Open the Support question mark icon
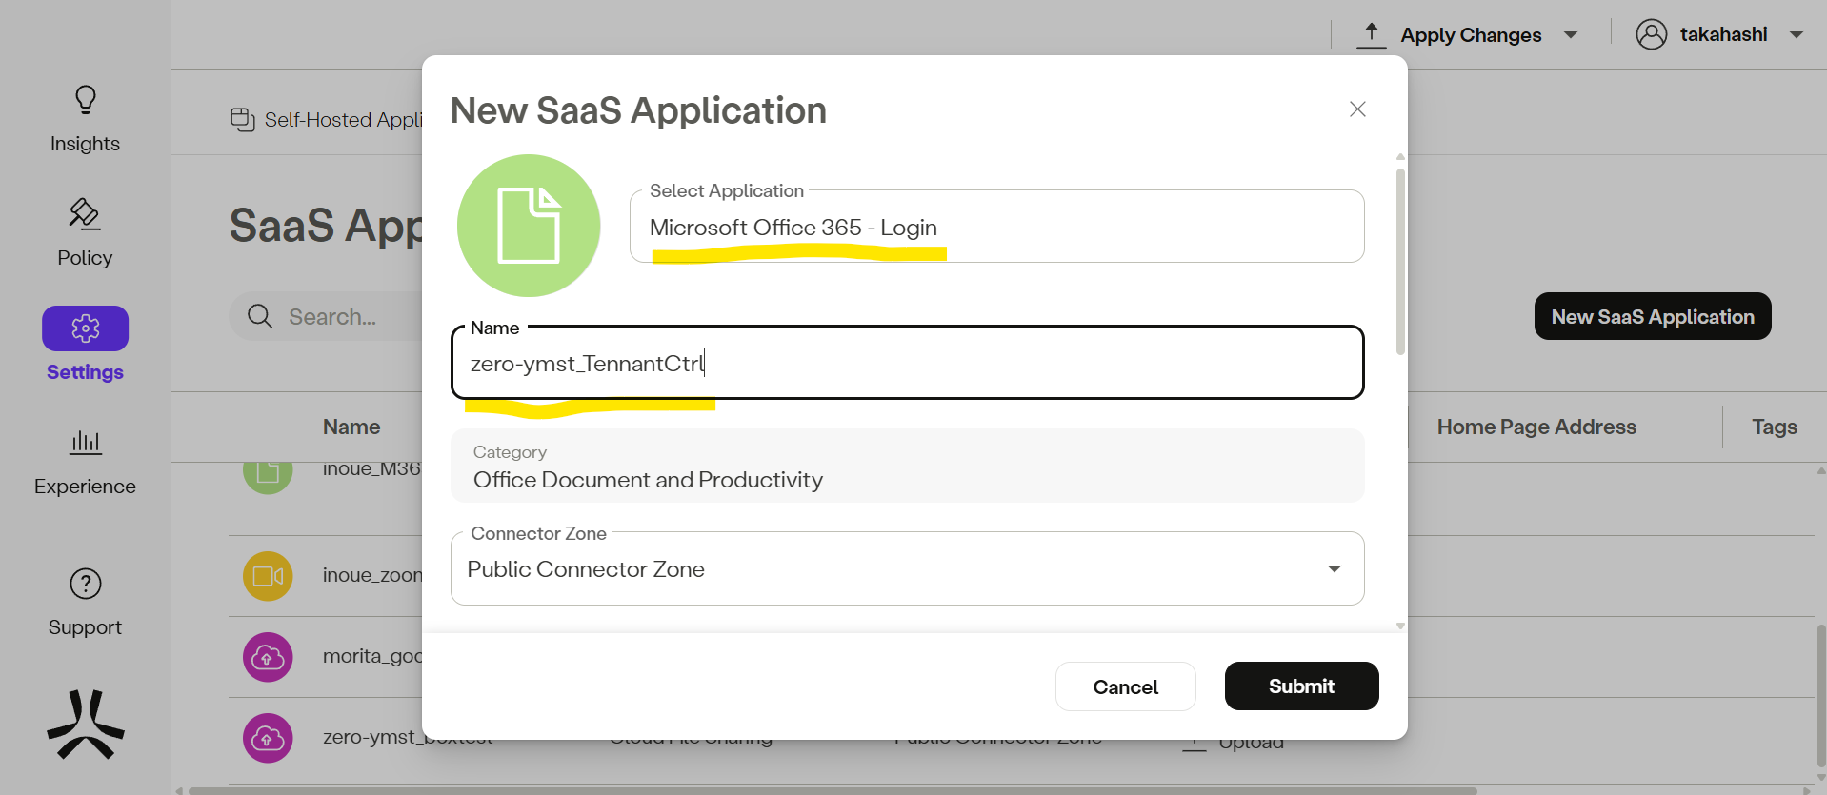This screenshot has width=1827, height=795. (x=86, y=584)
